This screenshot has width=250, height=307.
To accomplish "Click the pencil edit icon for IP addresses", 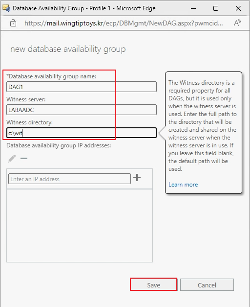I will [x=12, y=158].
